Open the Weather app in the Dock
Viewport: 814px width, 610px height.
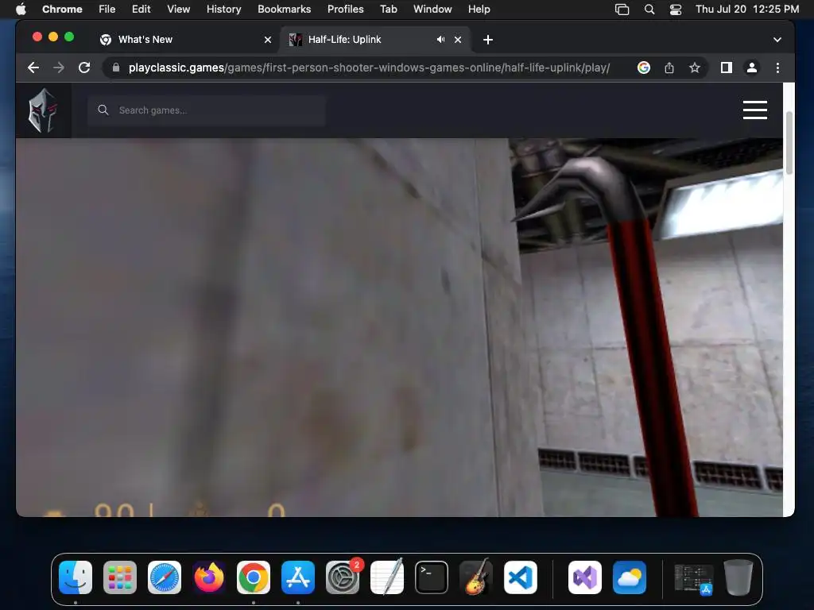click(630, 577)
